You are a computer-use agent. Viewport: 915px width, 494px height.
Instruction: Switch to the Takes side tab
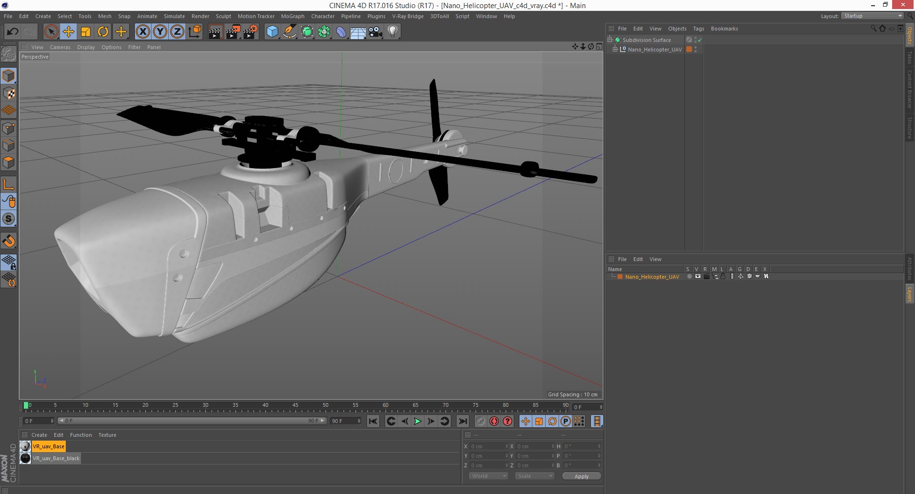tap(909, 58)
